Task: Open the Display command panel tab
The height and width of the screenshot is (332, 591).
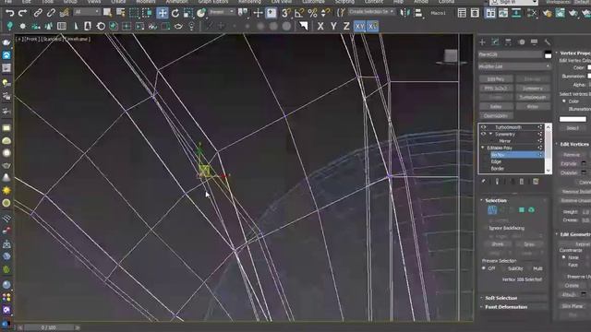Action: pyautogui.click(x=534, y=42)
